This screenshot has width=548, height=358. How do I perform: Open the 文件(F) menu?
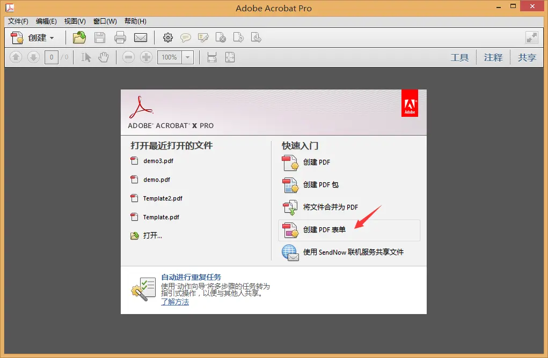click(x=18, y=21)
